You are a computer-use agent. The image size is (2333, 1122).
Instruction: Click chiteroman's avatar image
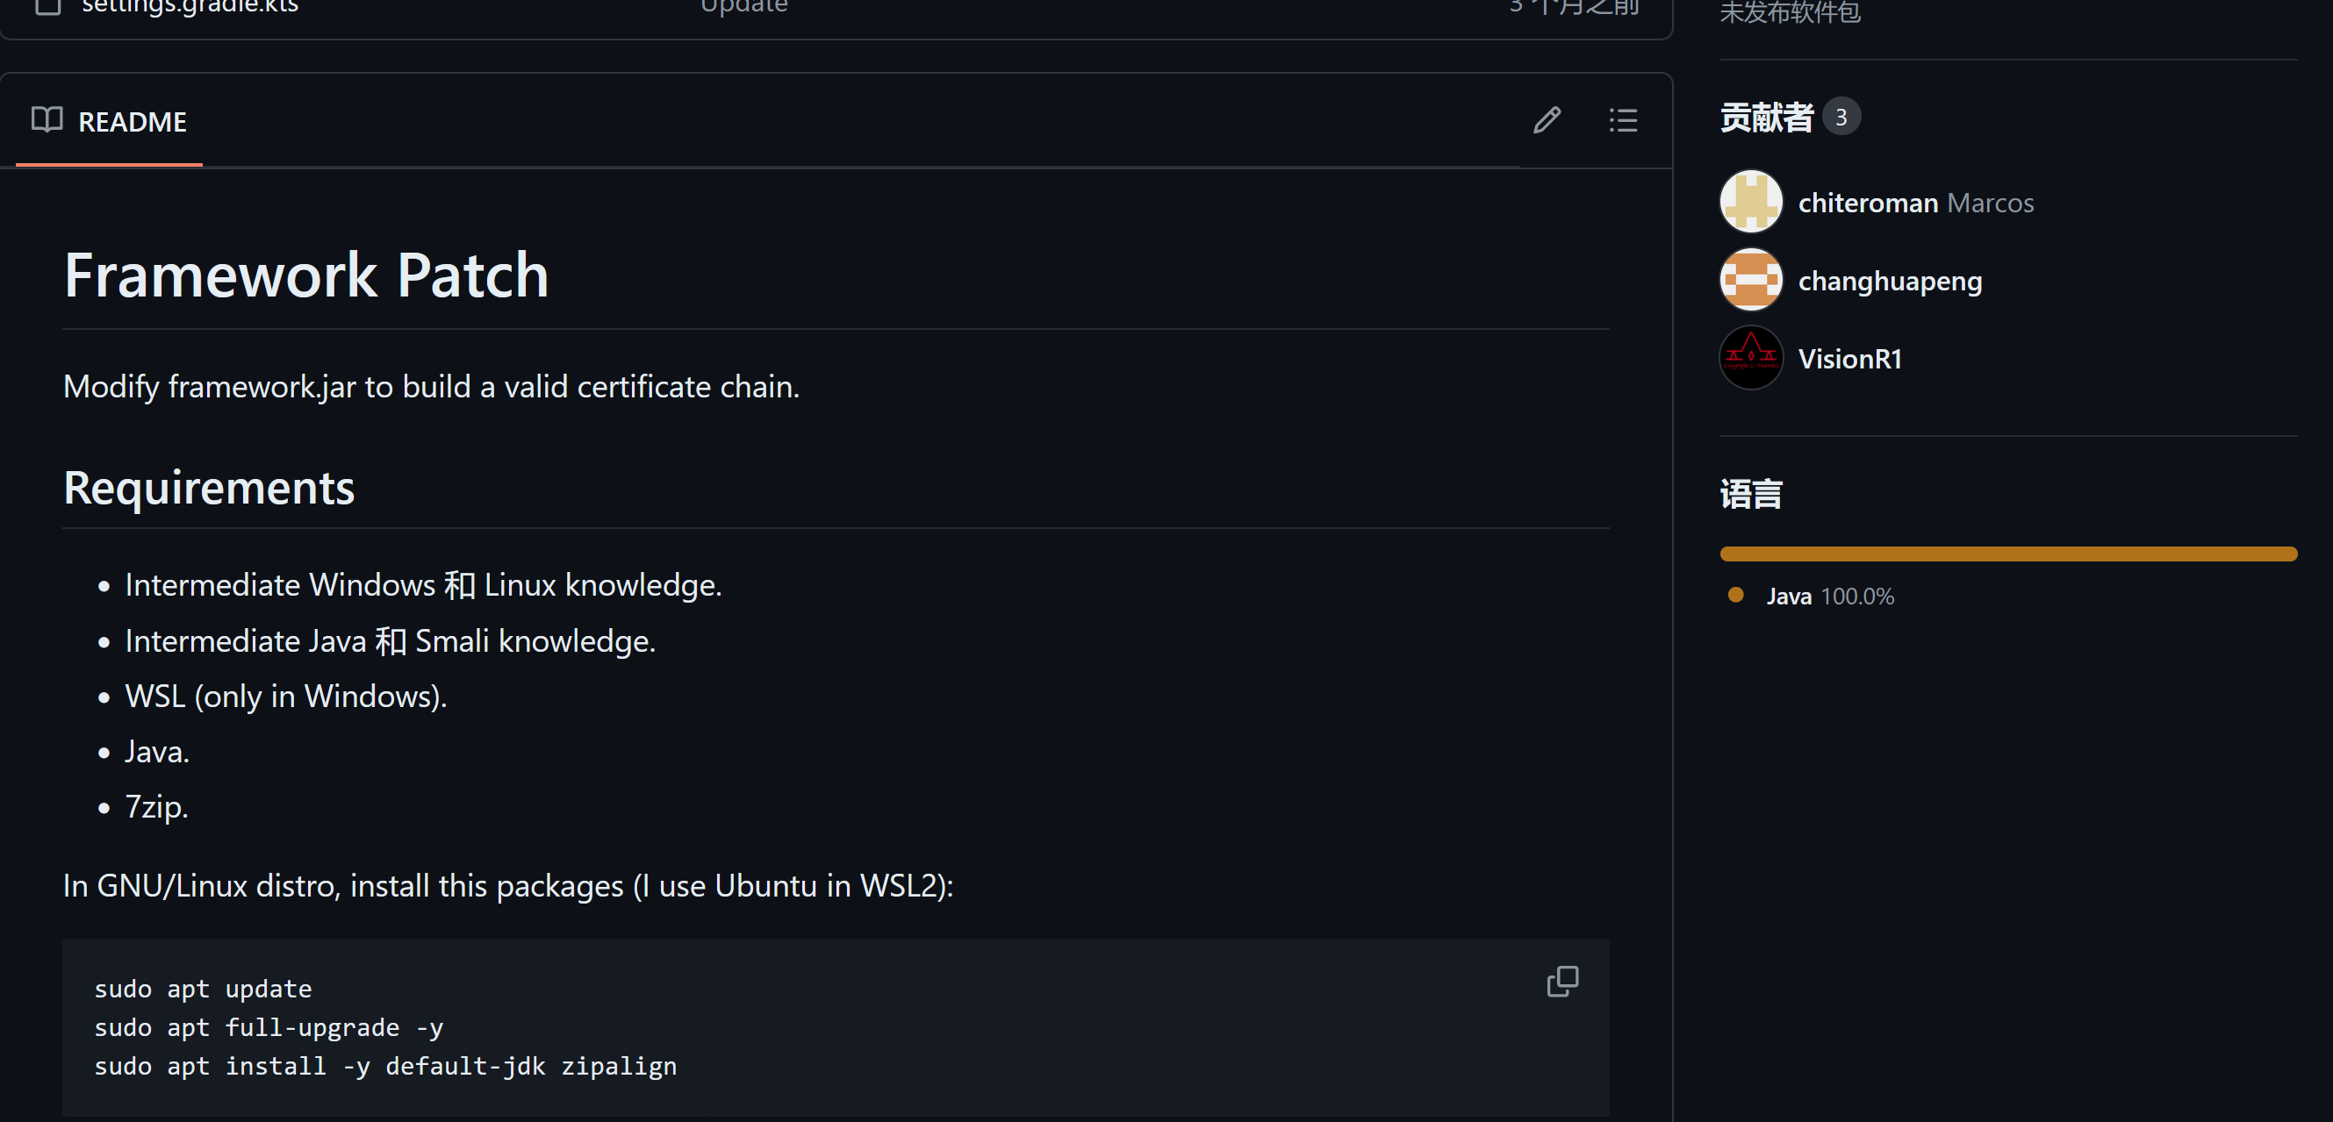tap(1751, 202)
